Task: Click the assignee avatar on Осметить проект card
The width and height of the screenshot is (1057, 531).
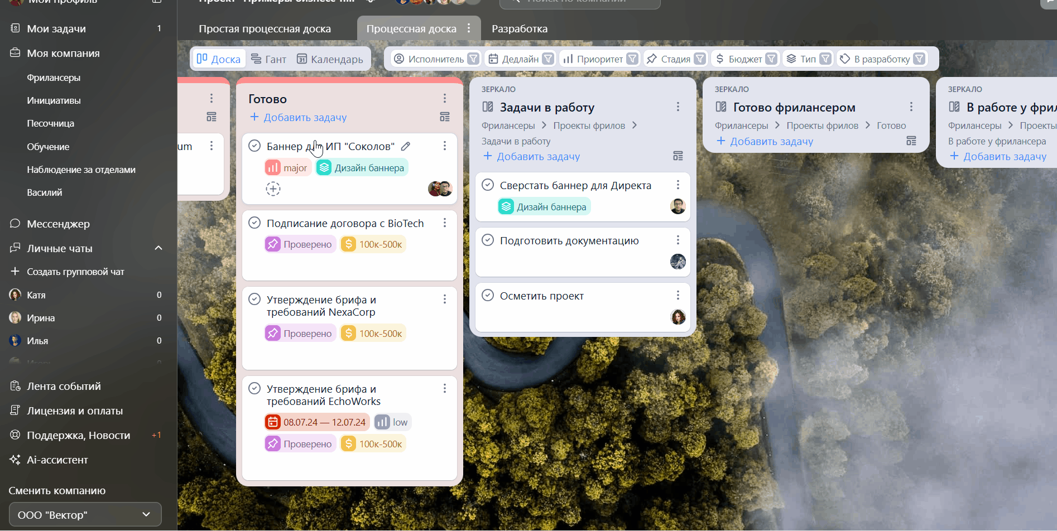Action: tap(678, 317)
